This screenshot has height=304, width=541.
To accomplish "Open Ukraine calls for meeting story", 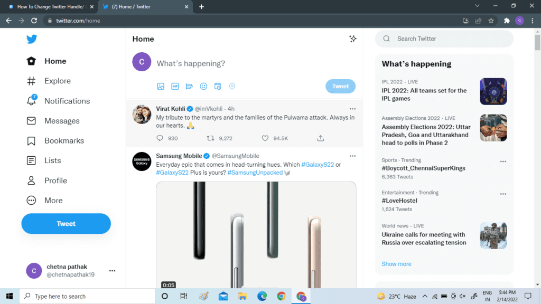I will [x=424, y=239].
